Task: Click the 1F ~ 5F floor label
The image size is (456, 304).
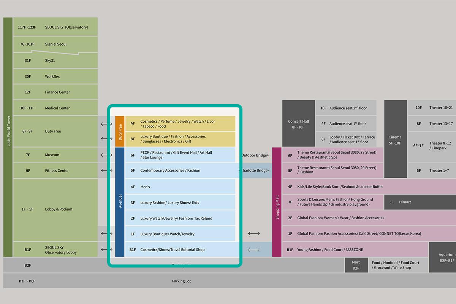Action: 27,209
